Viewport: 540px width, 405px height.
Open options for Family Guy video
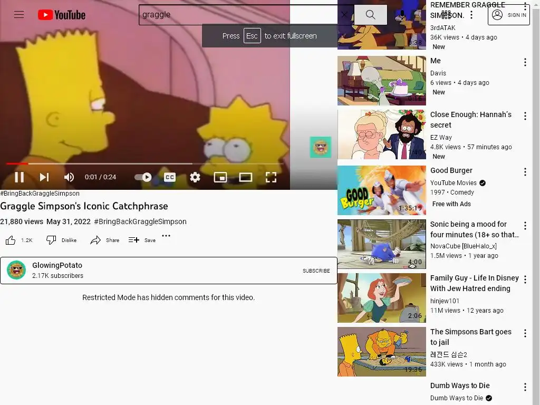[525, 279]
